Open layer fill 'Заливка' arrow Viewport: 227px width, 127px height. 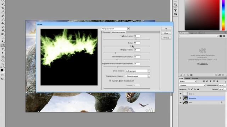pyautogui.click(x=225, y=89)
